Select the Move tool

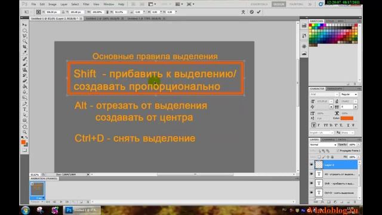point(24,25)
